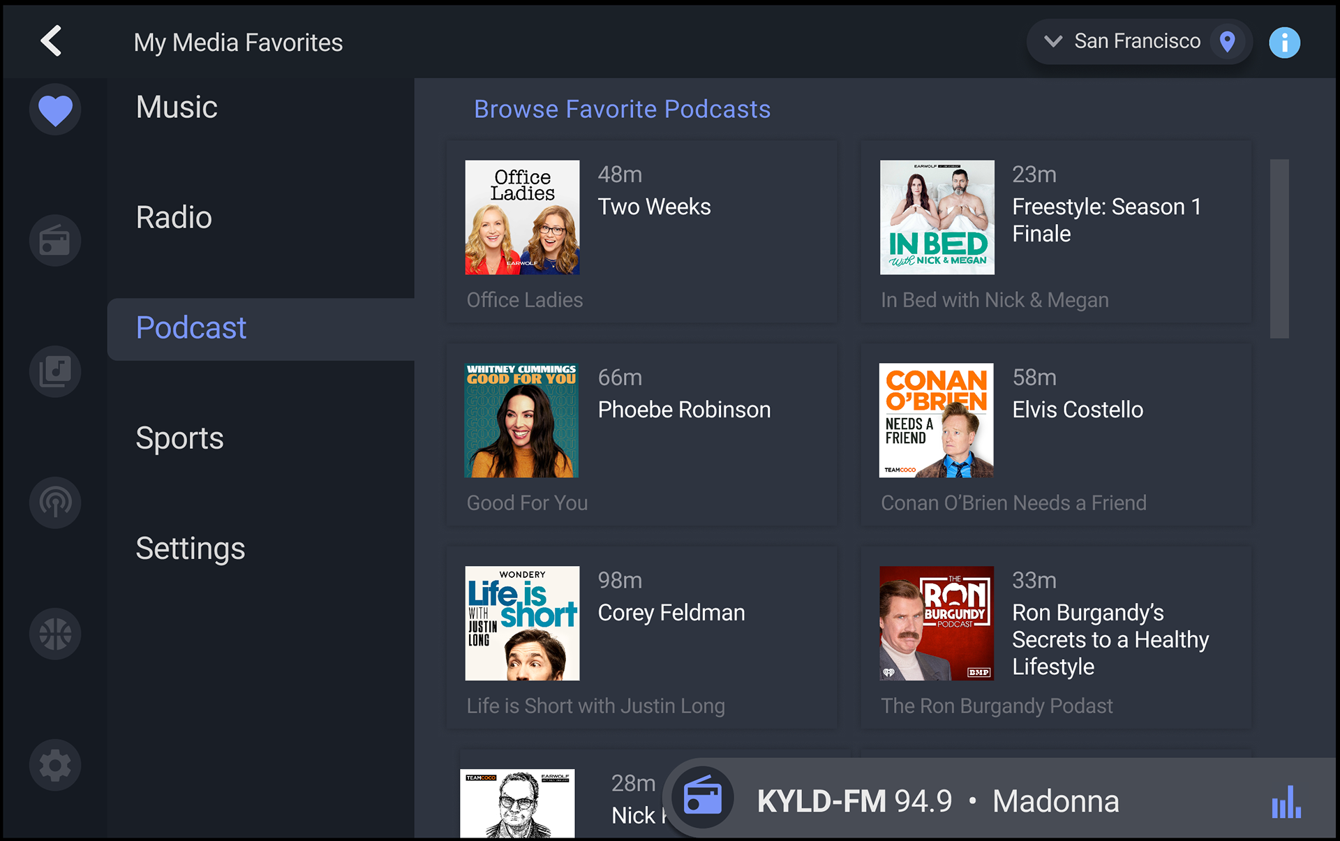This screenshot has width=1340, height=841.
Task: Open the Radio category
Action: tap(174, 218)
